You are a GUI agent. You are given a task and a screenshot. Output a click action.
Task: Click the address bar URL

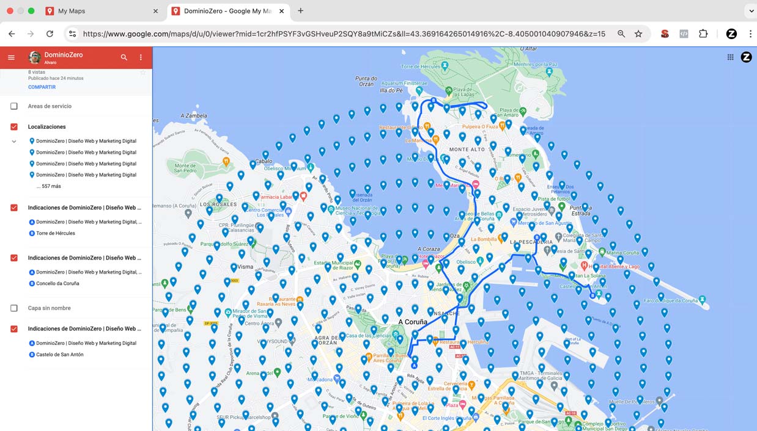coord(344,34)
